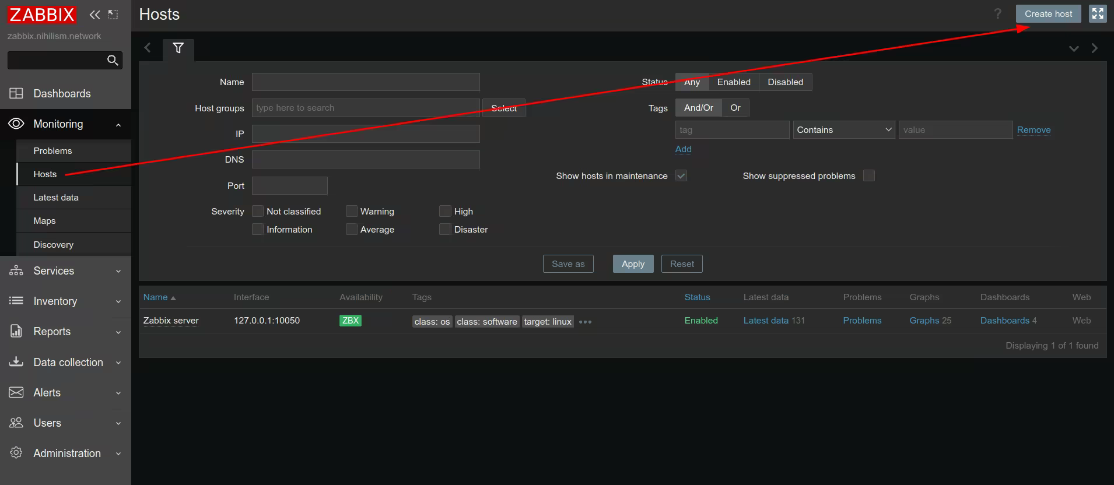Screen dimensions: 1114x485
Task: Tick the High severity checkbox
Action: (445, 211)
